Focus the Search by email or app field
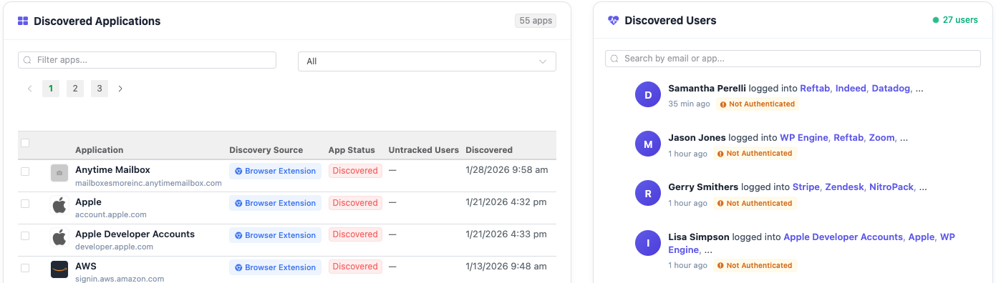996x283 pixels. 793,59
